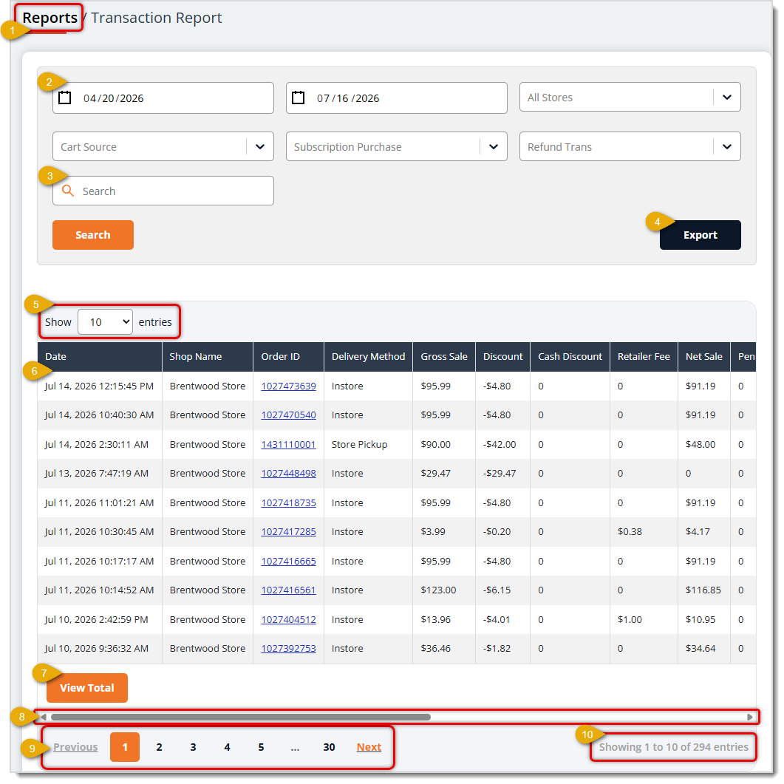Open order 1027392753
Screen dimensions: 784x784
pyautogui.click(x=288, y=648)
